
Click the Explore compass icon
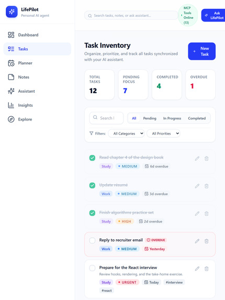coord(11,119)
